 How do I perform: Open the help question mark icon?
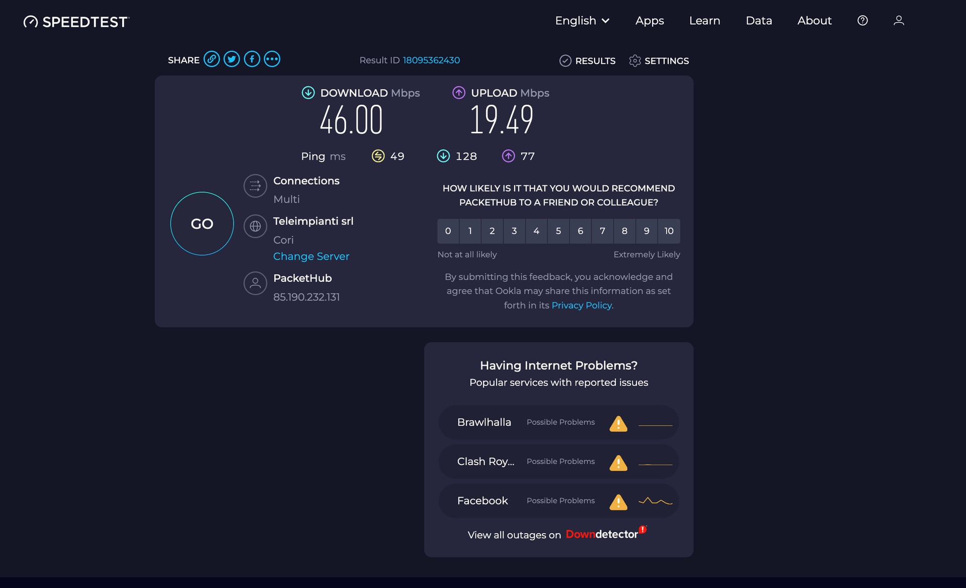862,21
